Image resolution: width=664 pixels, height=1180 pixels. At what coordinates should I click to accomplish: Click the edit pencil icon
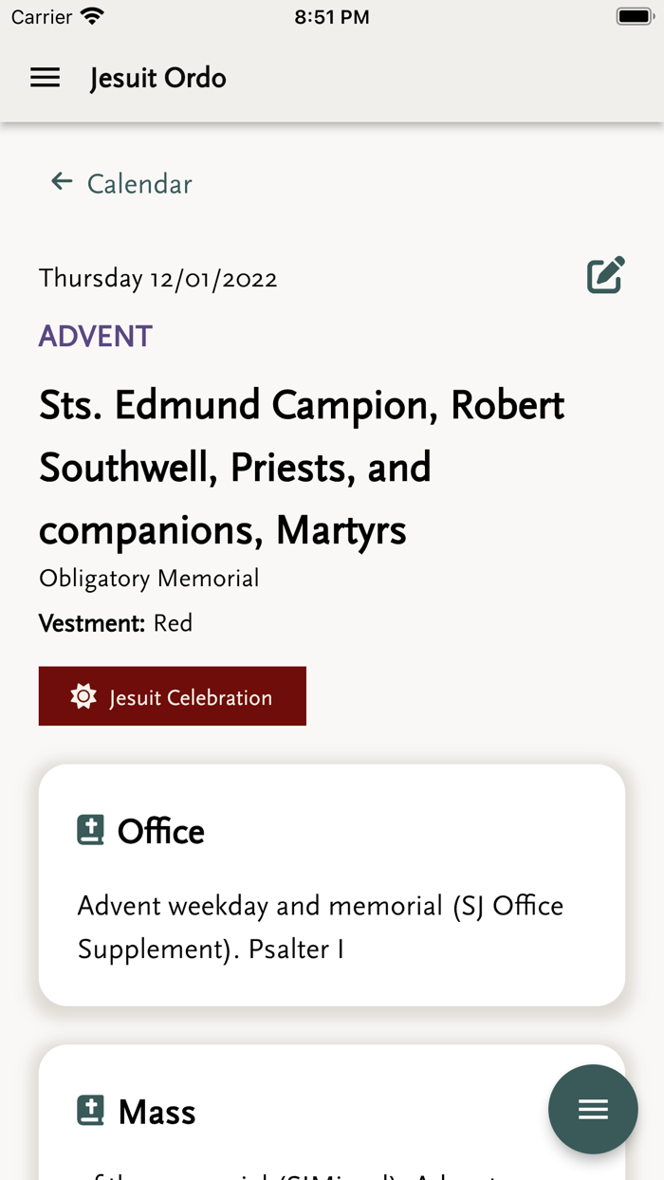tap(605, 274)
